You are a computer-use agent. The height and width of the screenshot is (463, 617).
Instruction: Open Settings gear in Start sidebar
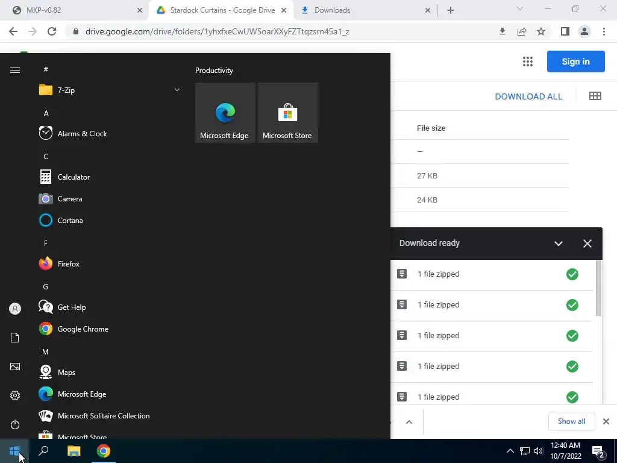[15, 395]
